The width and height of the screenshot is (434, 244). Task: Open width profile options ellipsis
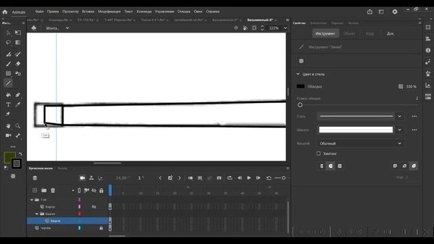414,129
